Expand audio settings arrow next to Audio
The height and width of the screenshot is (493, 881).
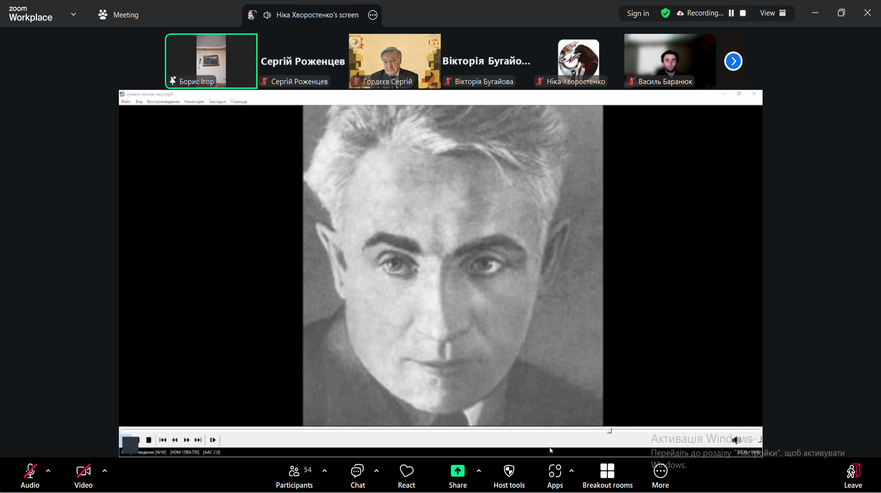click(48, 471)
